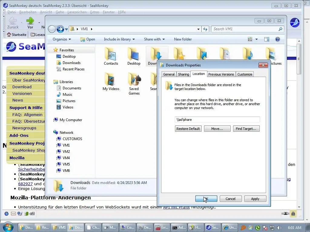Click the Download link in SeaMonkey sidebar

point(22,87)
